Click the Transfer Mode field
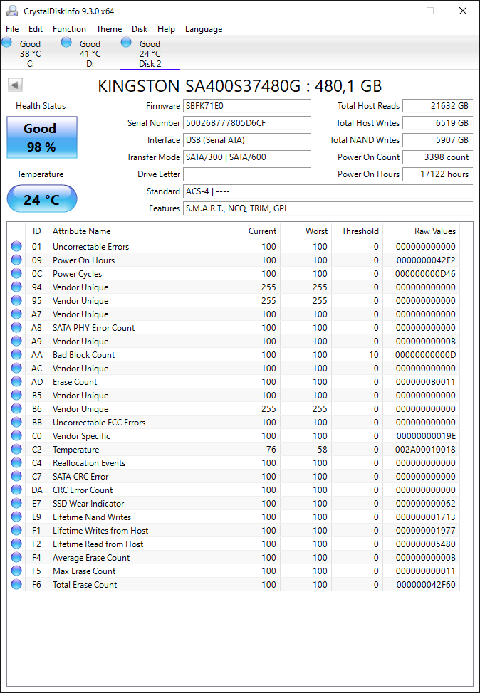Image resolution: width=480 pixels, height=693 pixels. (247, 157)
